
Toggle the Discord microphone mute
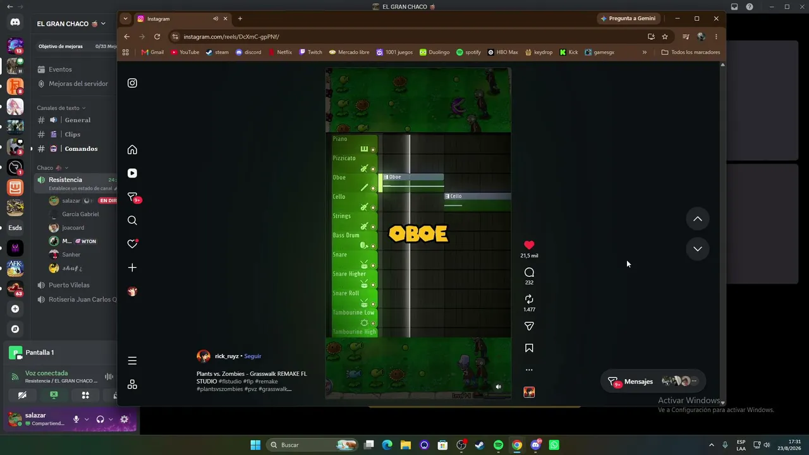coord(76,419)
